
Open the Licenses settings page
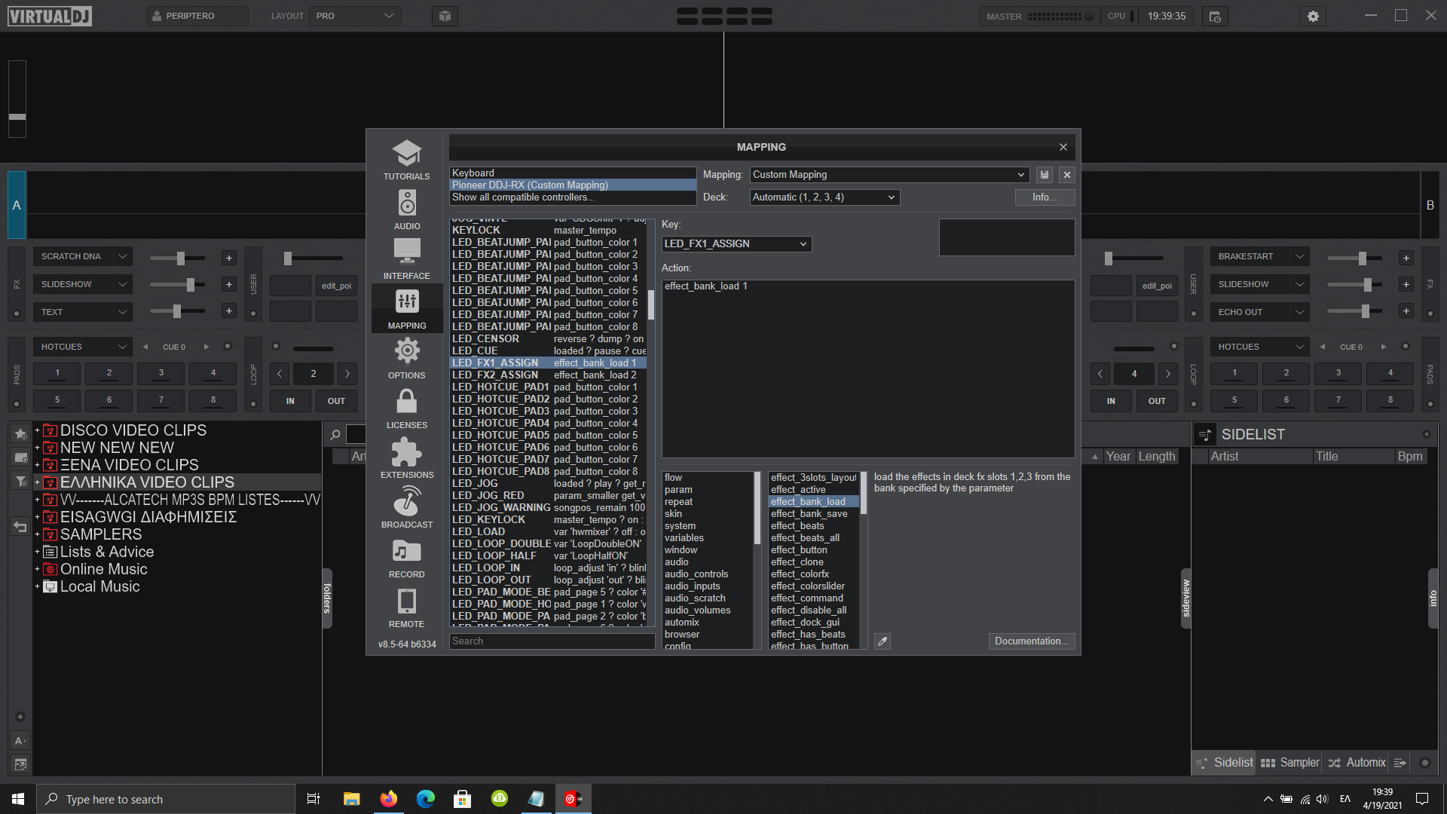point(406,408)
